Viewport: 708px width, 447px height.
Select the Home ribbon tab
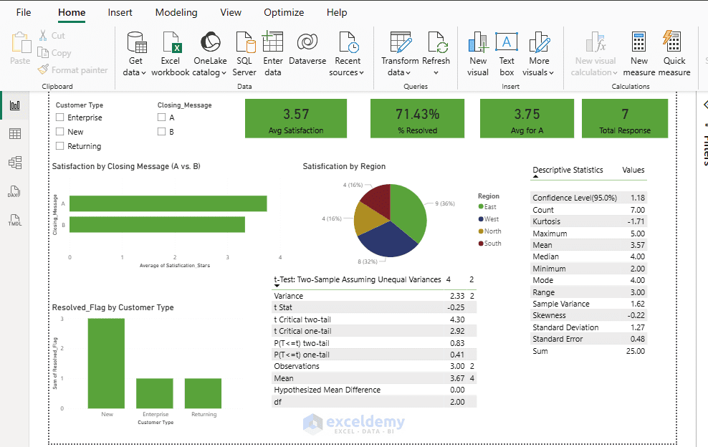tap(72, 12)
